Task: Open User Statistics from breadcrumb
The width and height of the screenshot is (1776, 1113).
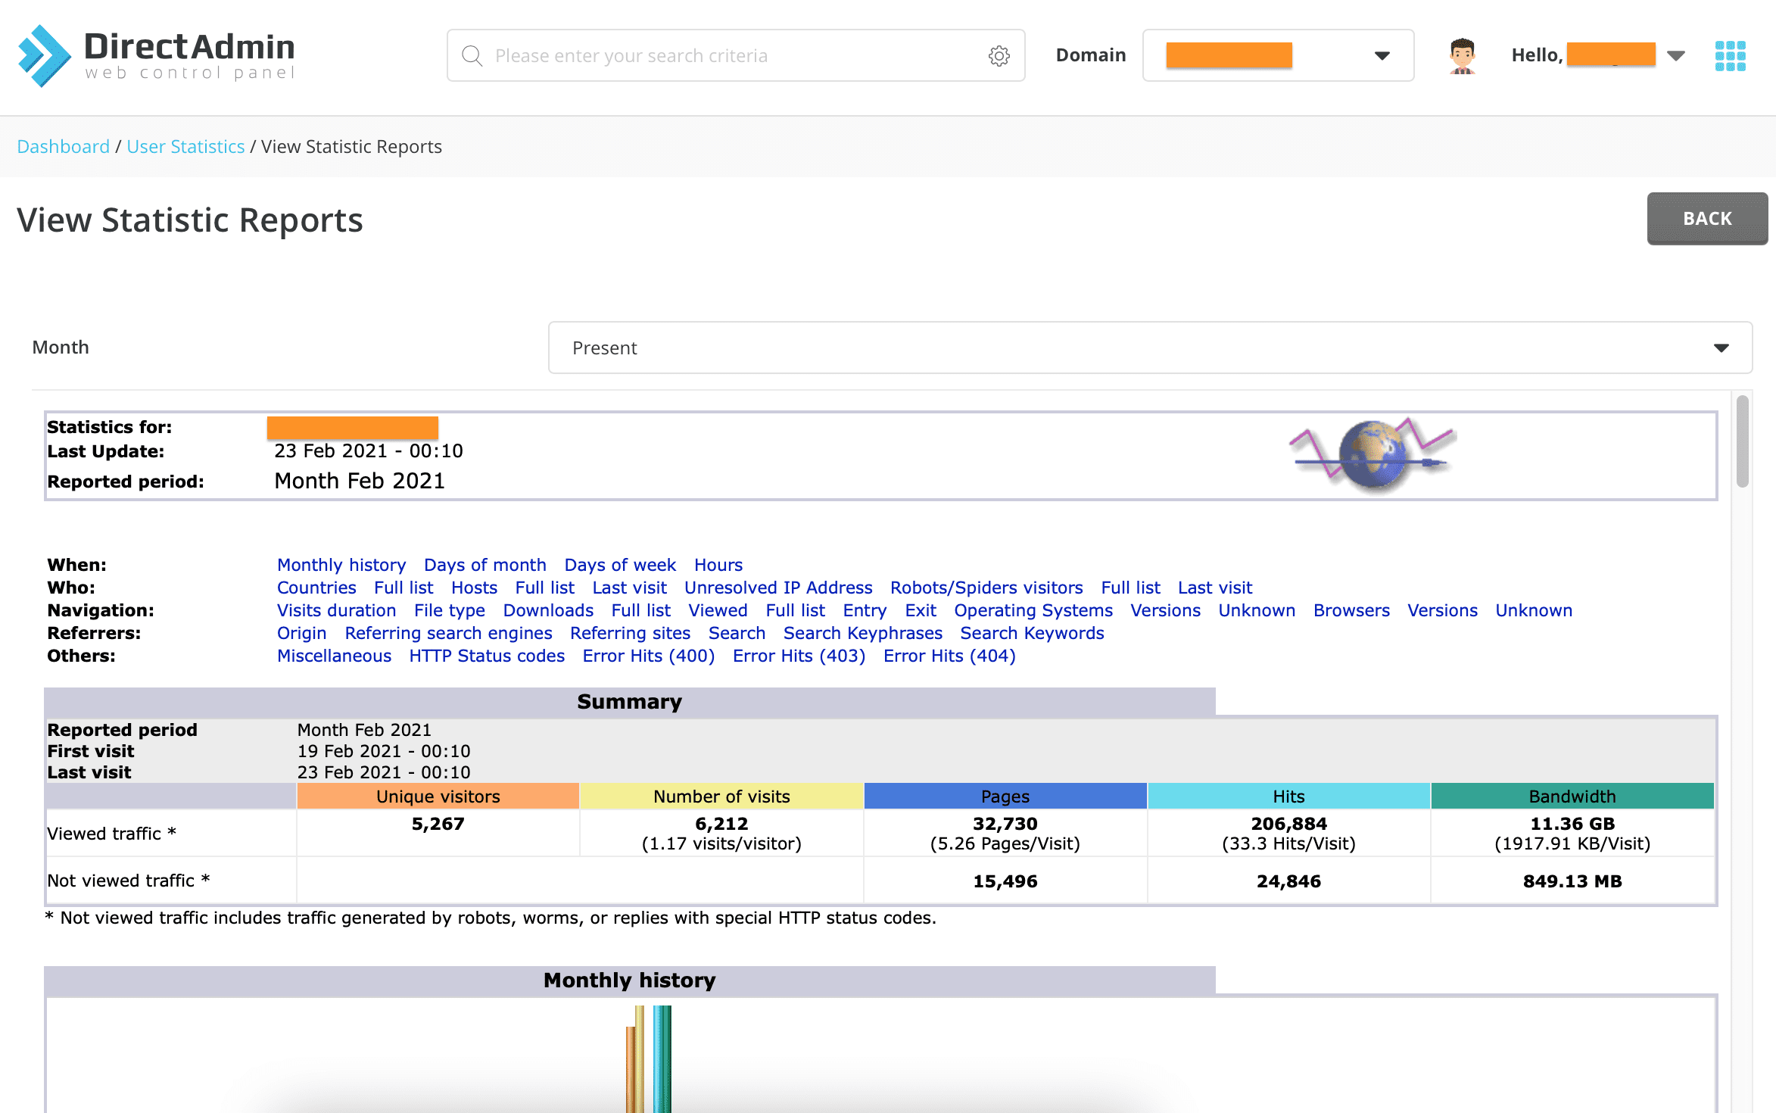Action: 185,146
